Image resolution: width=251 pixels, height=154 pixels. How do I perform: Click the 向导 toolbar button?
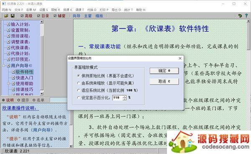(77, 16)
